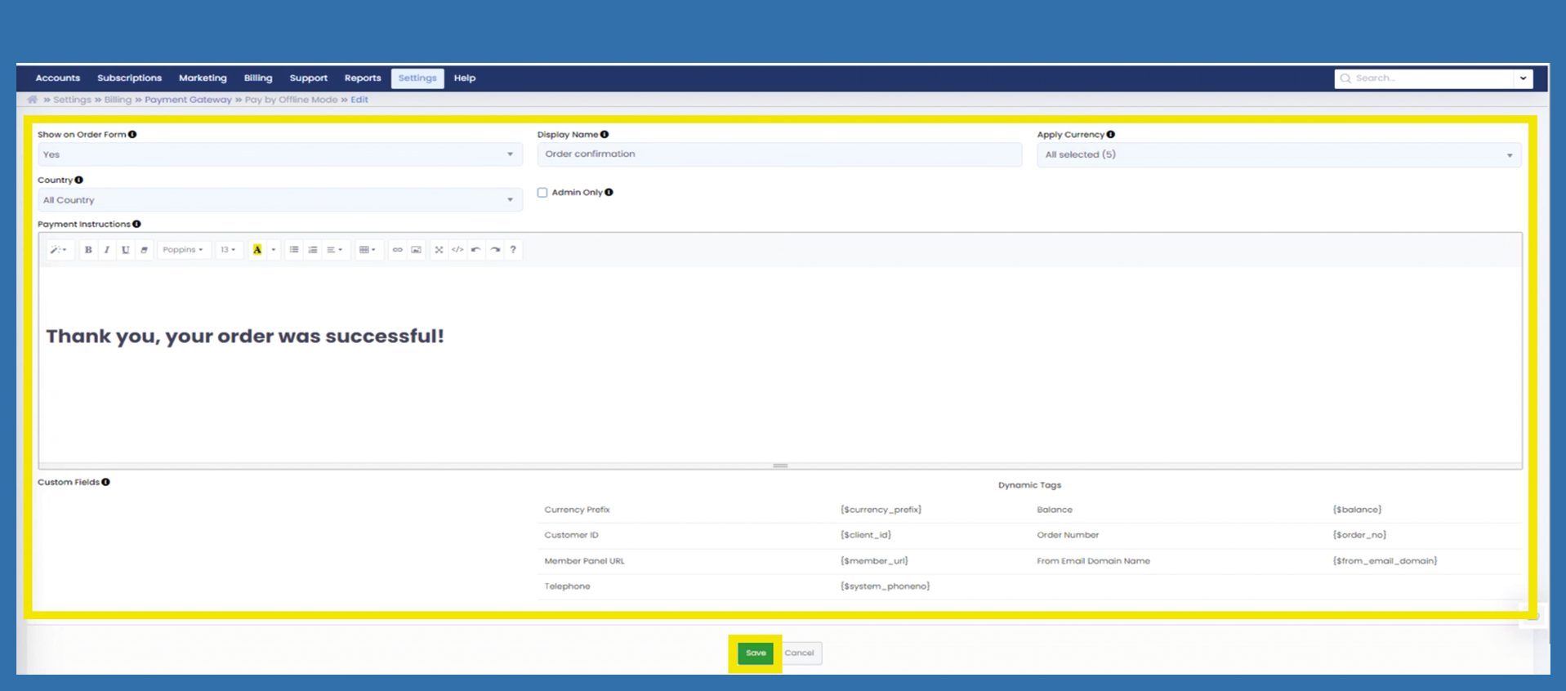
Task: Click the undo arrow in the editor toolbar
Action: (x=476, y=250)
